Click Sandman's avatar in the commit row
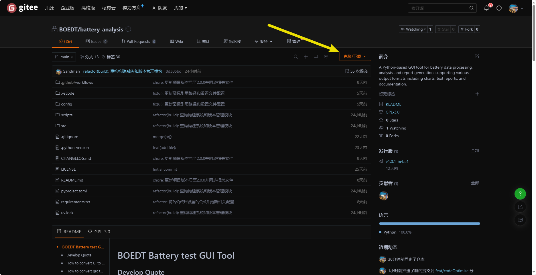This screenshot has height=275, width=536. pyautogui.click(x=59, y=71)
